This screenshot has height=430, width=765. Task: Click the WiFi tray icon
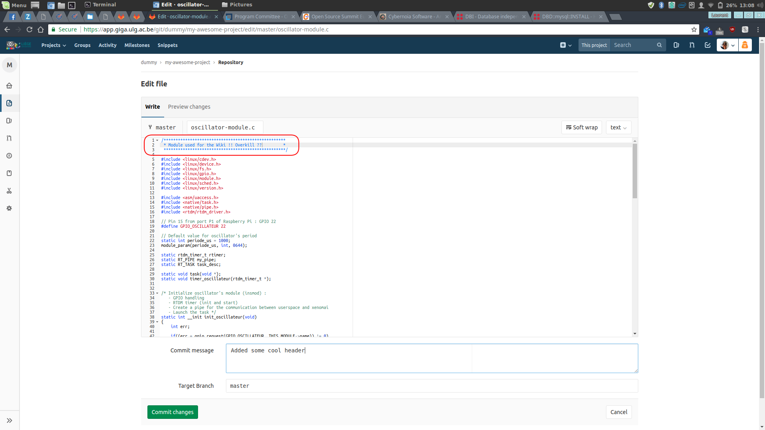711,5
